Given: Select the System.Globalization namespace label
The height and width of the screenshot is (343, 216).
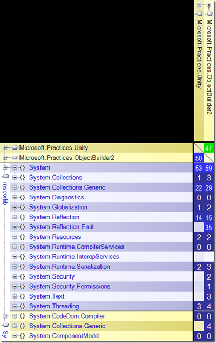Looking at the screenshot, I should coord(58,207).
